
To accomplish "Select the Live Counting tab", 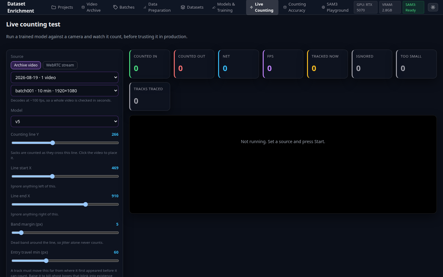I will [x=262, y=7].
